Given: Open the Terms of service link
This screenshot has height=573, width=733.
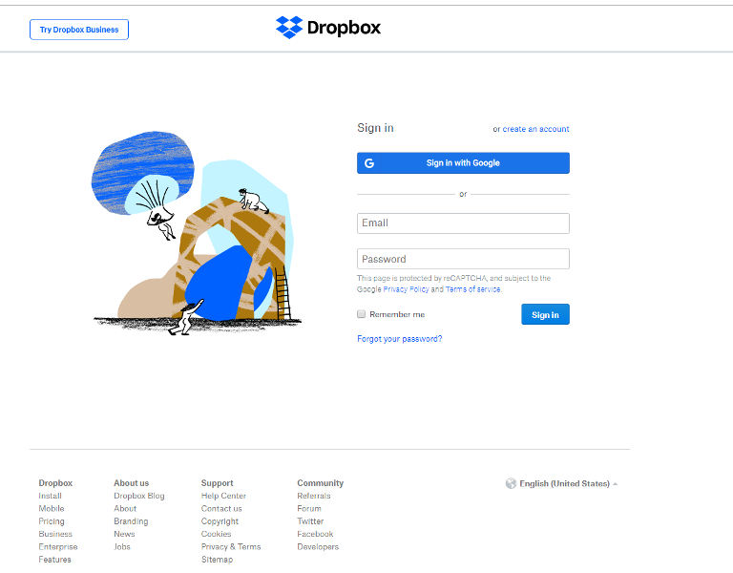Looking at the screenshot, I should 472,289.
